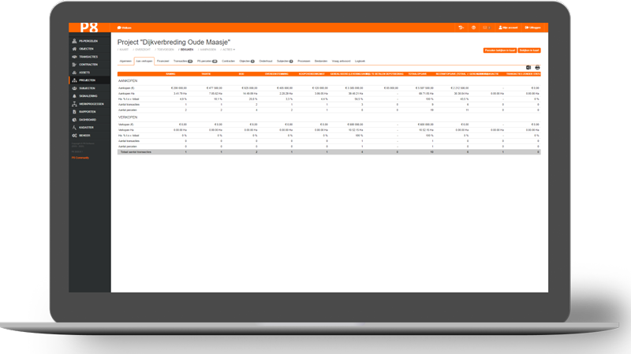Image resolution: width=631 pixels, height=354 pixels.
Task: Open Mijn account
Action: 508,28
